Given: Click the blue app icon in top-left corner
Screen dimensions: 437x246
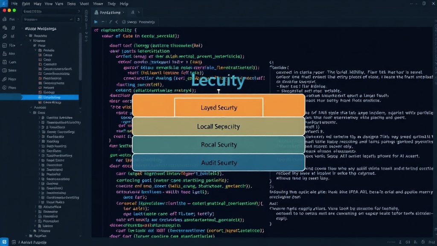Looking at the screenshot, I should click(x=4, y=3).
